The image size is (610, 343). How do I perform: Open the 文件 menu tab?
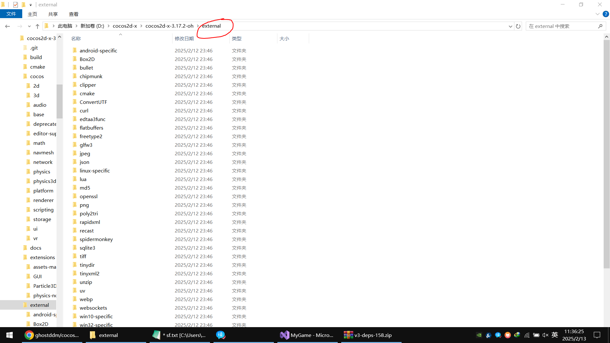coord(11,14)
